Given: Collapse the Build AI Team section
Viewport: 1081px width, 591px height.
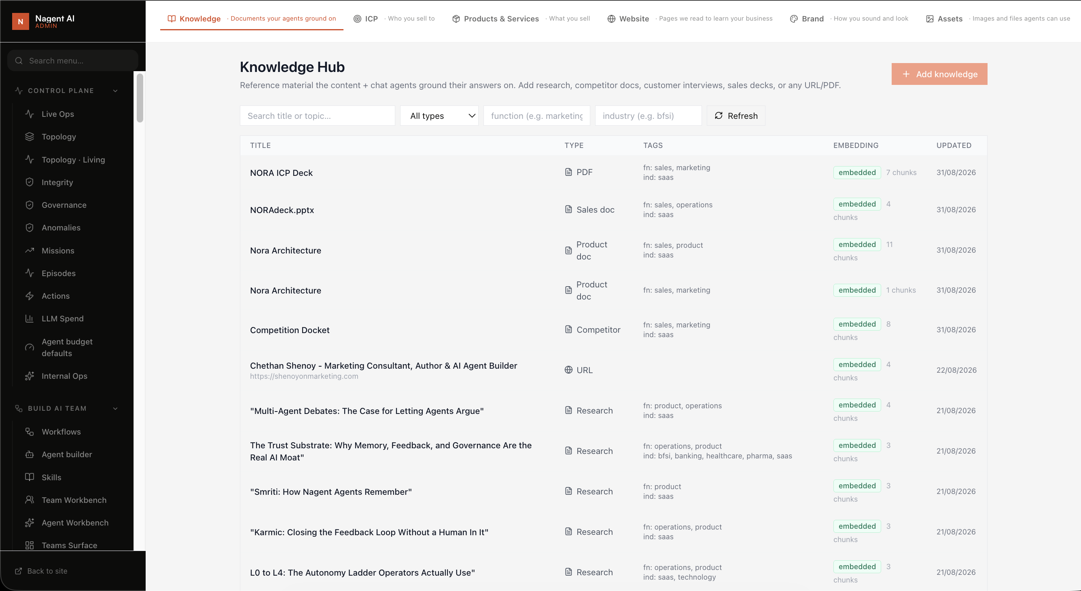Looking at the screenshot, I should tap(115, 408).
